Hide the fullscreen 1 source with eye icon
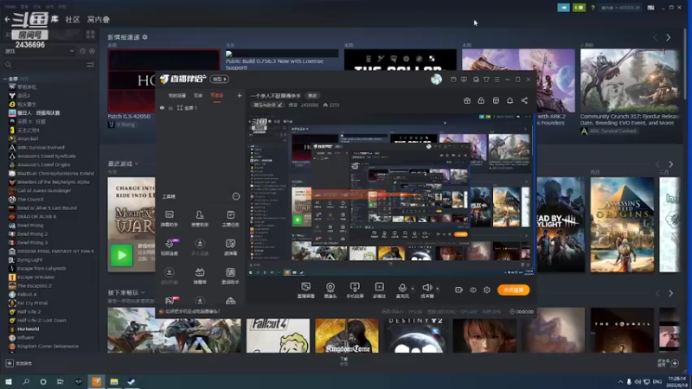The width and height of the screenshot is (692, 389). tap(162, 107)
